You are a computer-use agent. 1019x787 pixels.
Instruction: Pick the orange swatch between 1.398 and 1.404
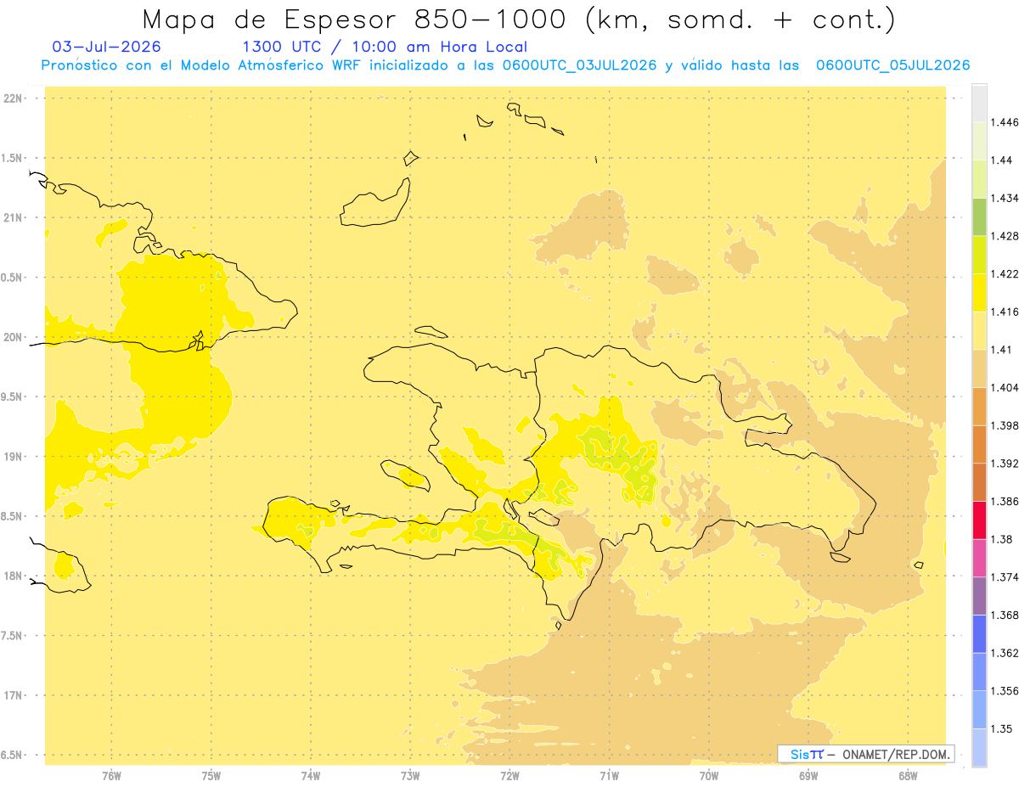(x=979, y=407)
